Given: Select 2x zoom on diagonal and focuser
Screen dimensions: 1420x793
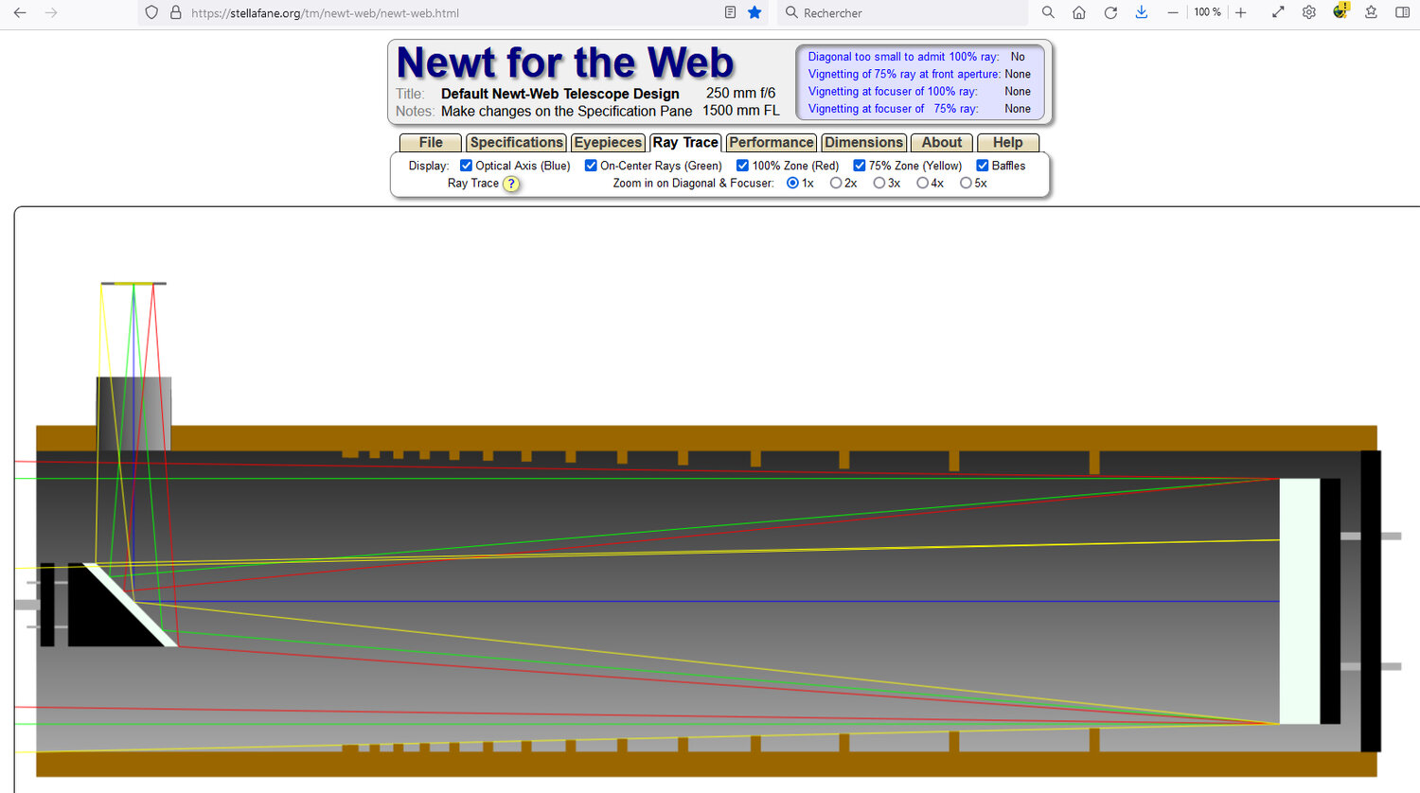Looking at the screenshot, I should point(836,183).
